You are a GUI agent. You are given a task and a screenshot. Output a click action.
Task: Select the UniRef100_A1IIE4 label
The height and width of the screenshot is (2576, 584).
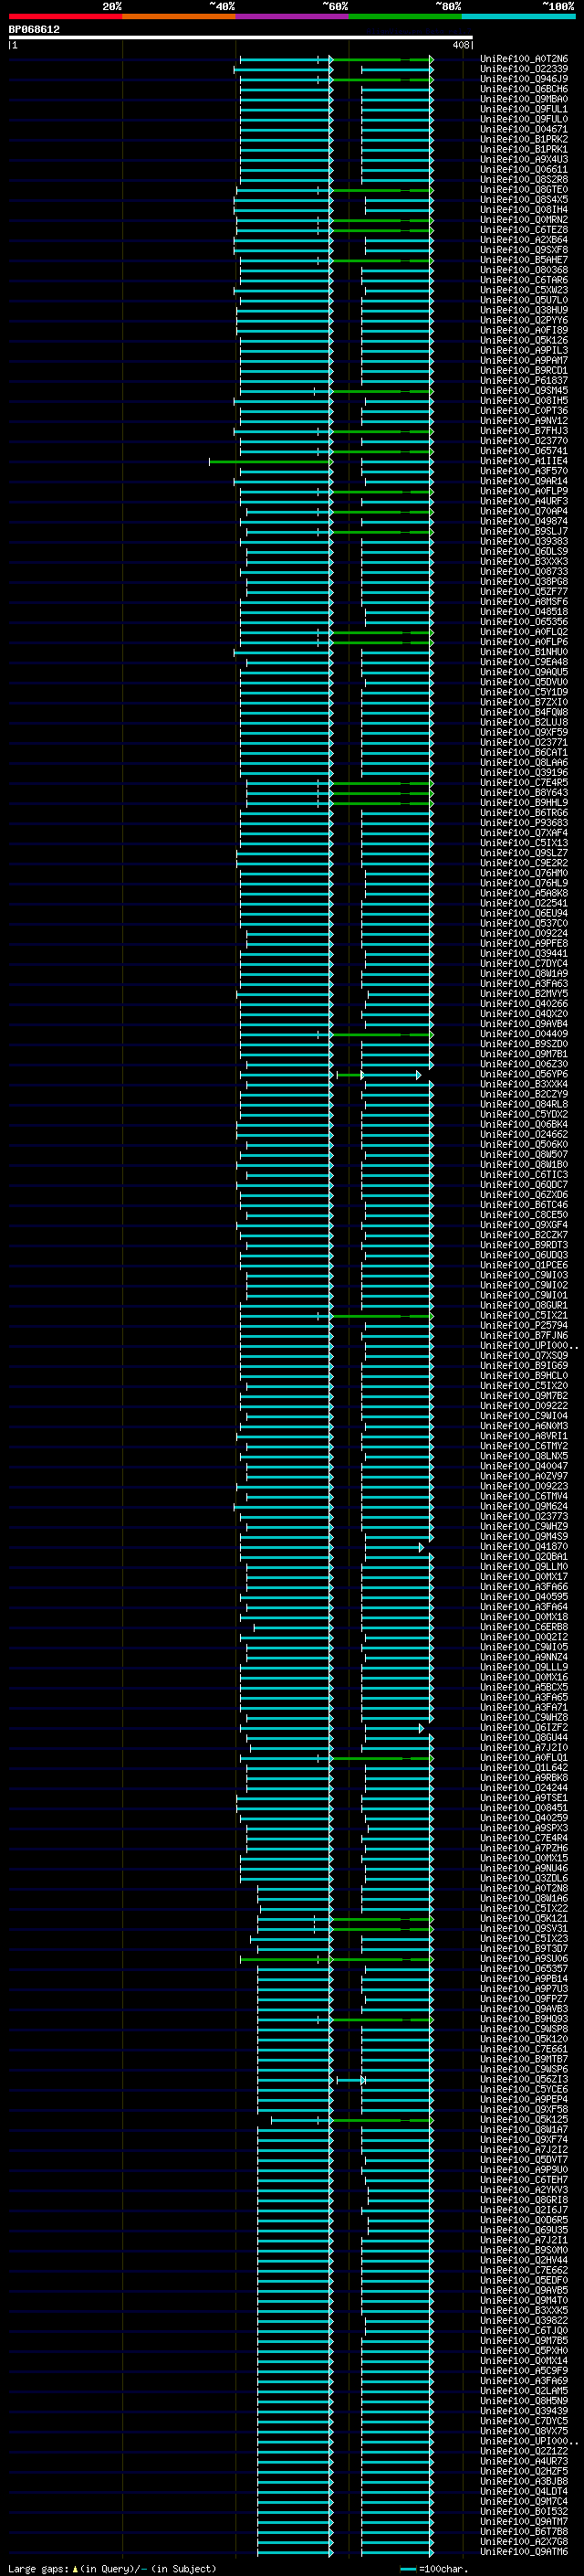524,461
